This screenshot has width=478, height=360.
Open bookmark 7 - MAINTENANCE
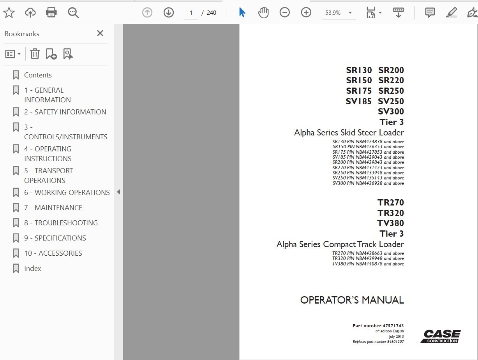coord(53,208)
